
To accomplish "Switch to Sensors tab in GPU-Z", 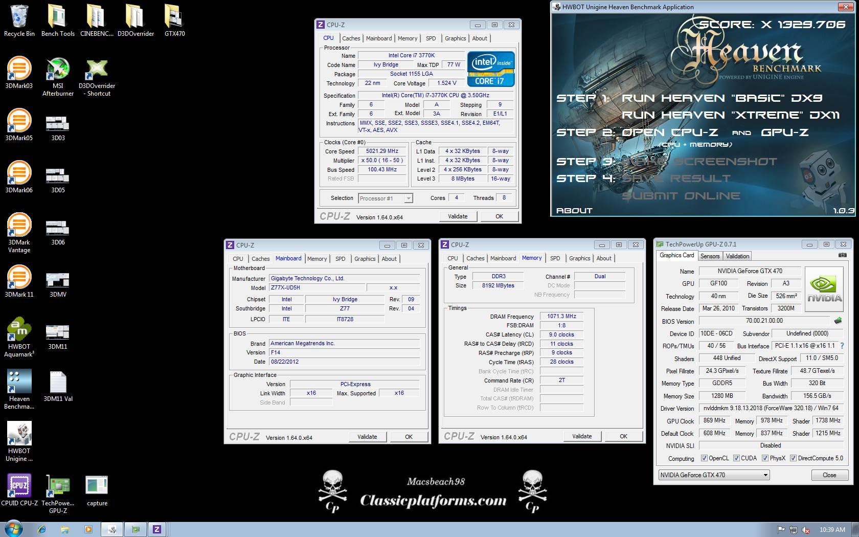I will (710, 256).
